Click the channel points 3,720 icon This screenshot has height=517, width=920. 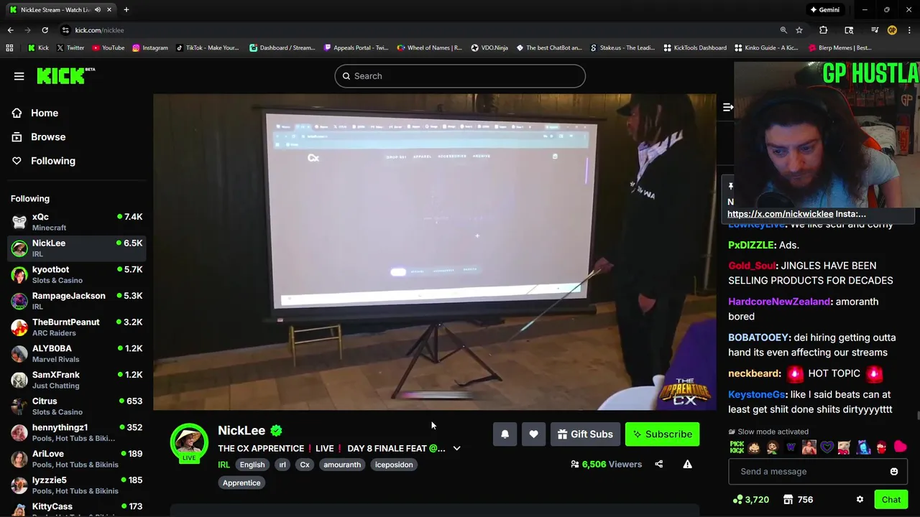(750, 500)
